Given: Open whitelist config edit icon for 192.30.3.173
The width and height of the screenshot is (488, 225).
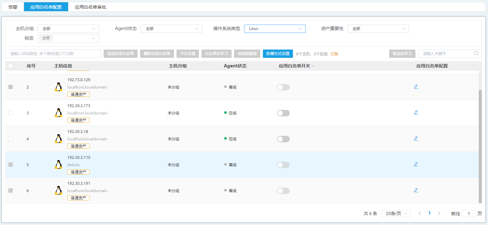Looking at the screenshot, I should (416, 112).
